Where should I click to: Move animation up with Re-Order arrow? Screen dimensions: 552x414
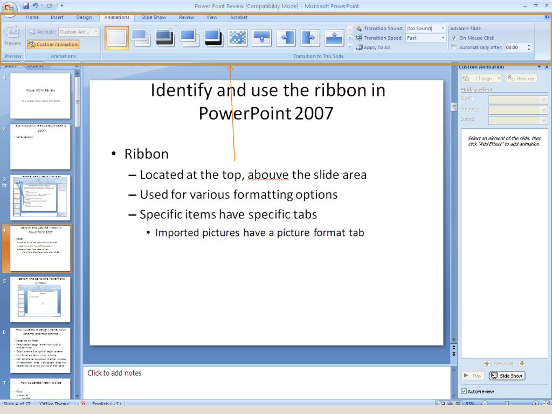coord(487,363)
